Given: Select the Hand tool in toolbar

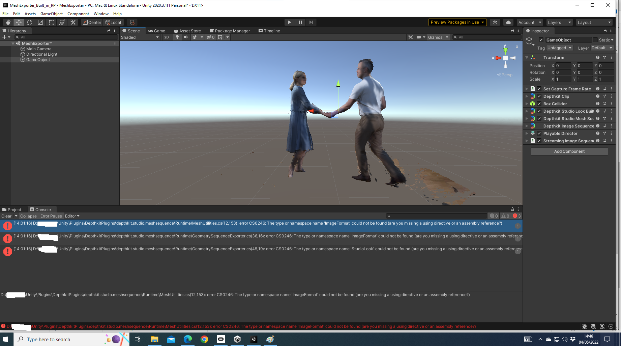Looking at the screenshot, I should [8, 22].
